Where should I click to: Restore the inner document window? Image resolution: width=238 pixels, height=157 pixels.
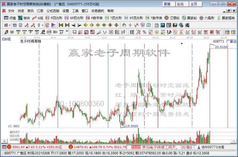pos(229,11)
